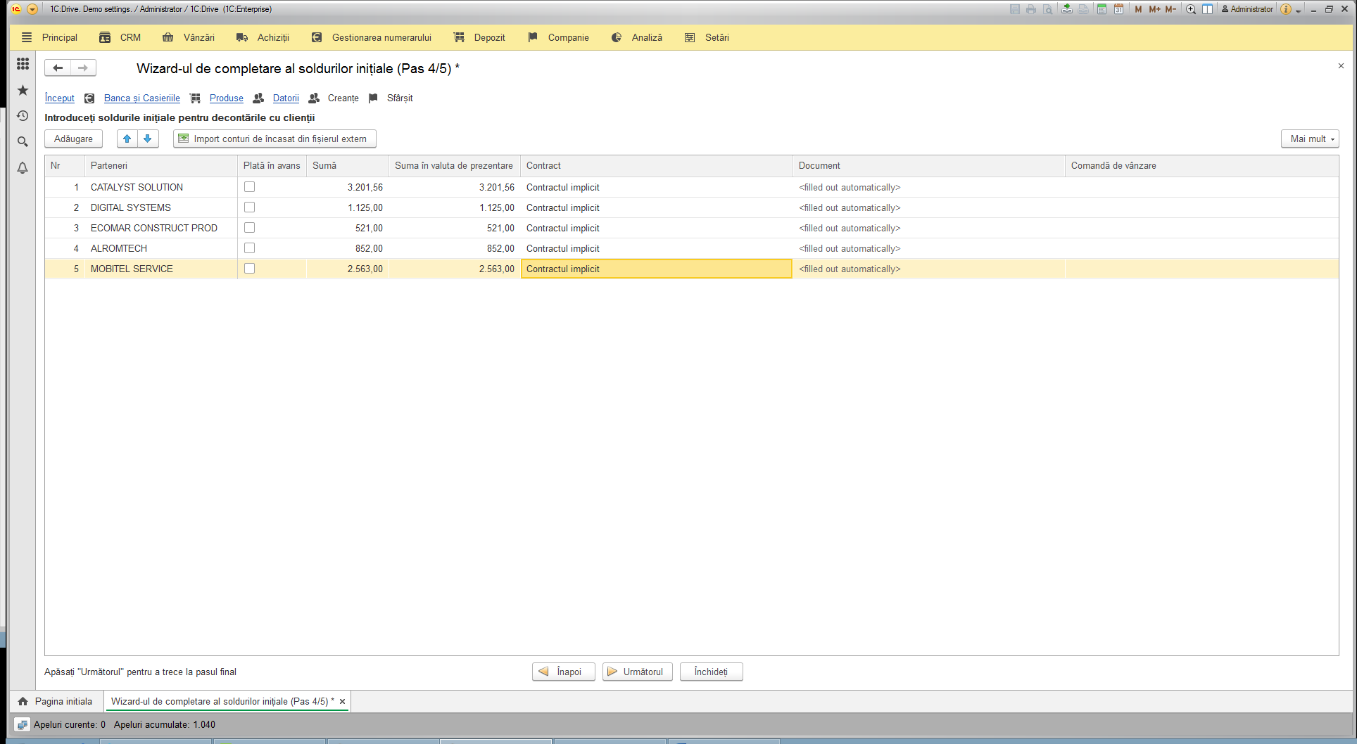Click the Pagina initiala home icon
The width and height of the screenshot is (1357, 744).
click(x=23, y=701)
